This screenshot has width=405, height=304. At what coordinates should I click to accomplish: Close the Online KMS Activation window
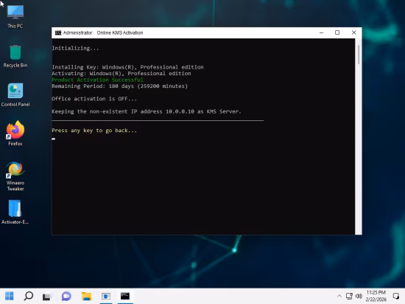(354, 32)
